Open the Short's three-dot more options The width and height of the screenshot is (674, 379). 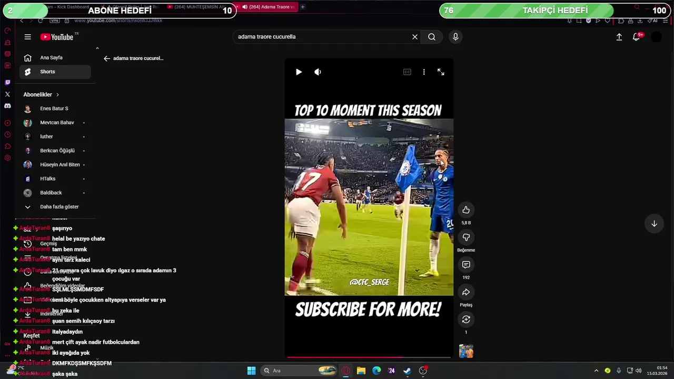coord(424,72)
